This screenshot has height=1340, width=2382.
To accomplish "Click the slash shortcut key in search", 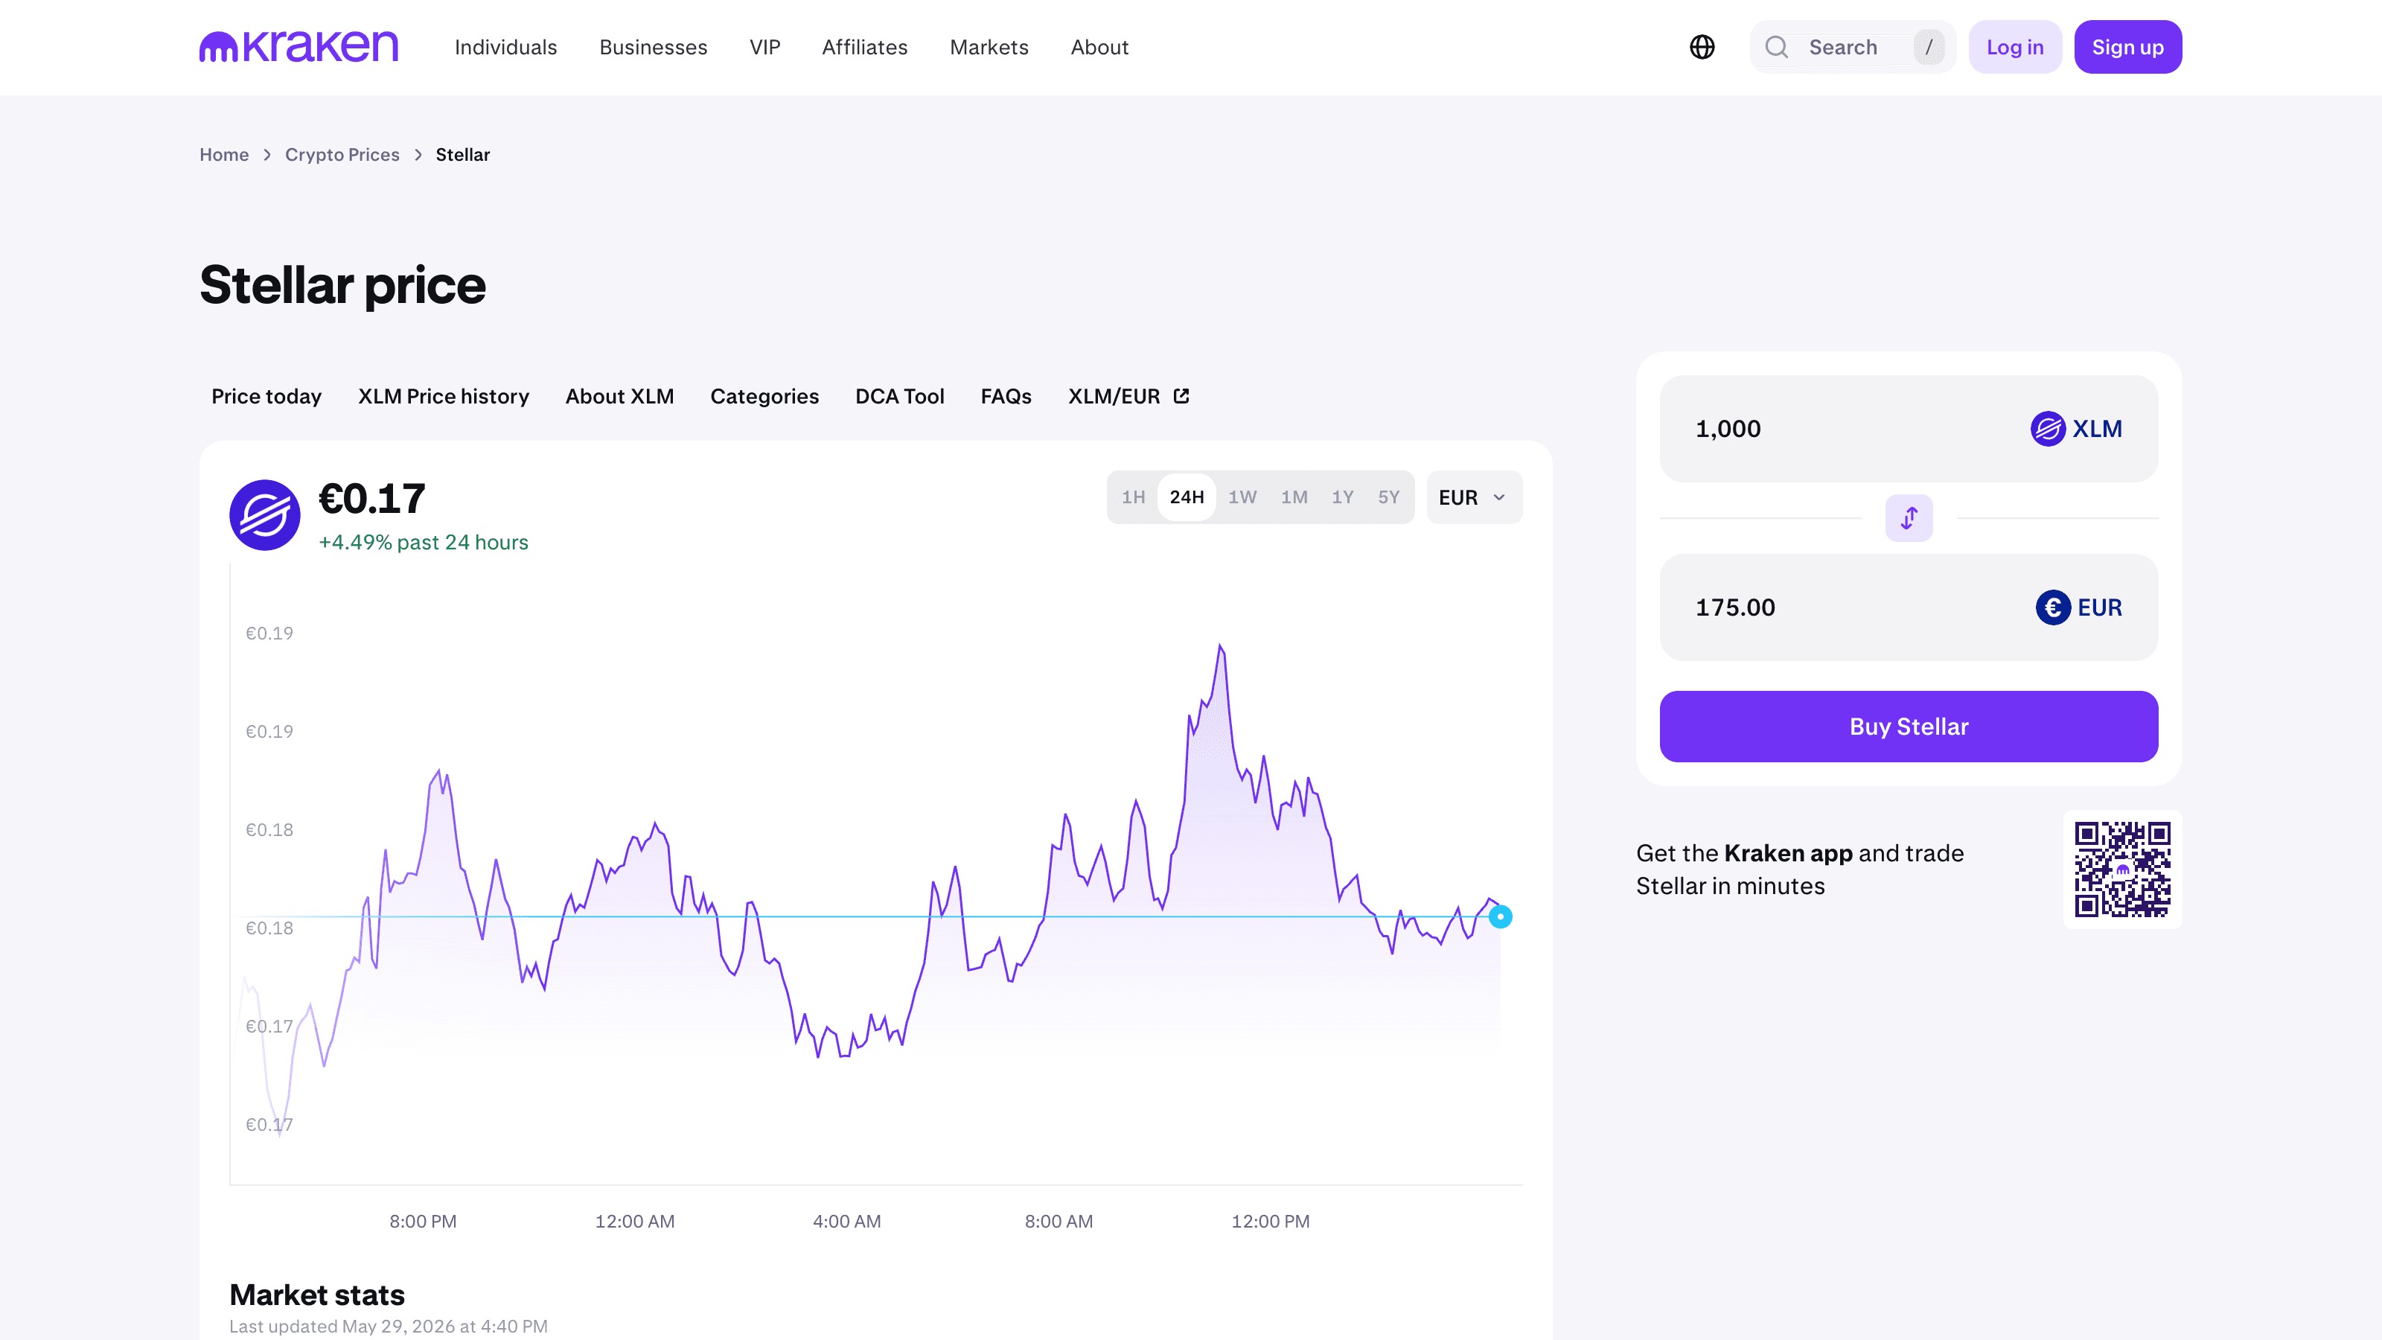I will [x=1928, y=47].
